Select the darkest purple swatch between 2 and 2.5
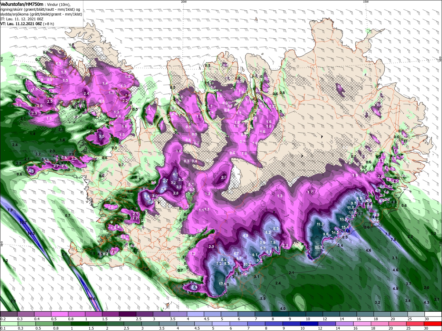 (x=127, y=314)
